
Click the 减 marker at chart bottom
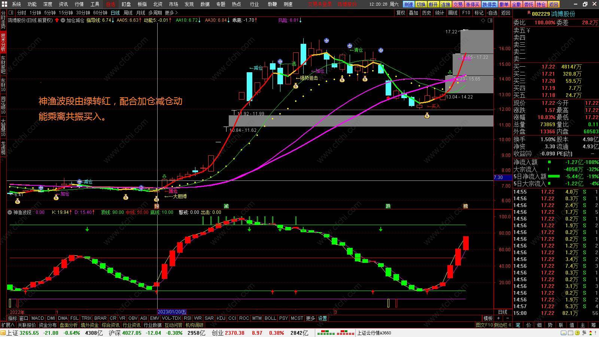click(226, 206)
